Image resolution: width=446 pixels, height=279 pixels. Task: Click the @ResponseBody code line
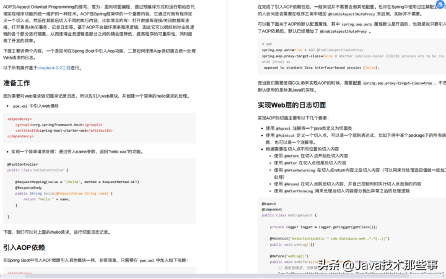pos(28,188)
